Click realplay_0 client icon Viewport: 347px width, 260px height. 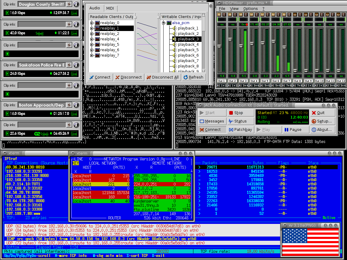(97, 23)
